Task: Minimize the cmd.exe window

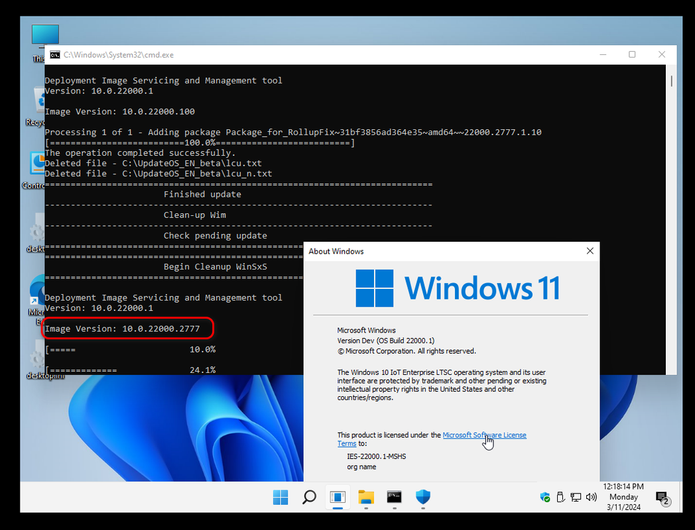Action: [603, 54]
